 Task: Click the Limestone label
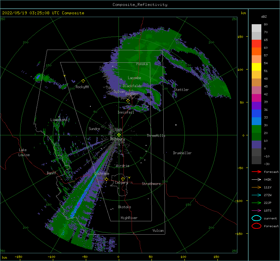point(59,120)
